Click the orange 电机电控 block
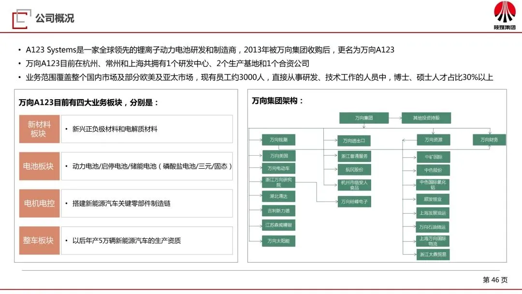The width and height of the screenshot is (522, 294). click(39, 204)
